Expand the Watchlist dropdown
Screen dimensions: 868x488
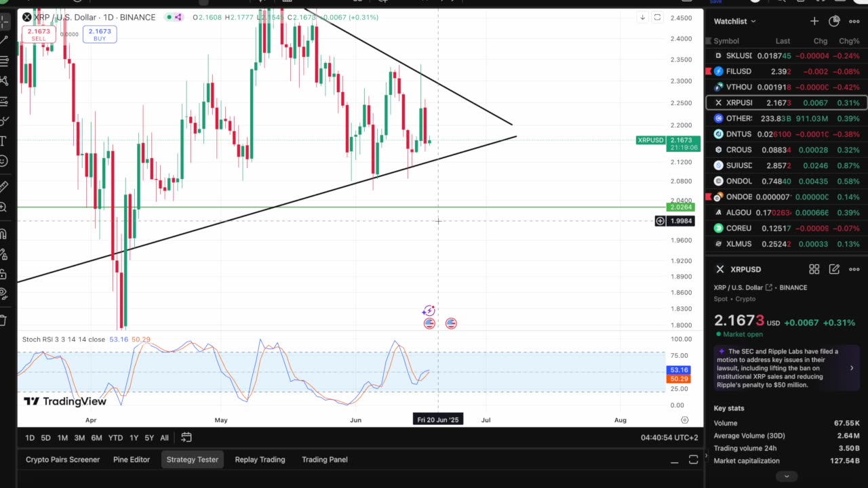(x=734, y=21)
